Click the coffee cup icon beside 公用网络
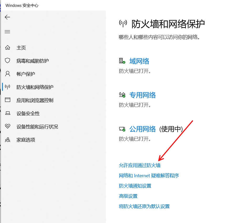Viewport: 234px width, 223px height. tap(122, 129)
